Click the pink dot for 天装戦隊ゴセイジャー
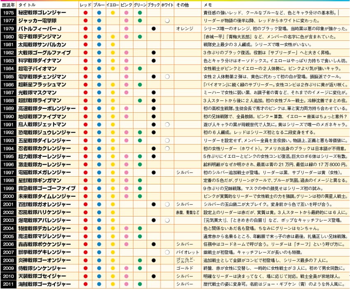The height and width of the screenshot is (289, 350). (126, 276)
